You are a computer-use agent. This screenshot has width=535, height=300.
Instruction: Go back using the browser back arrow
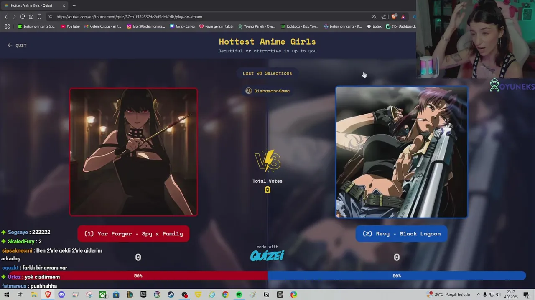[x=6, y=17]
